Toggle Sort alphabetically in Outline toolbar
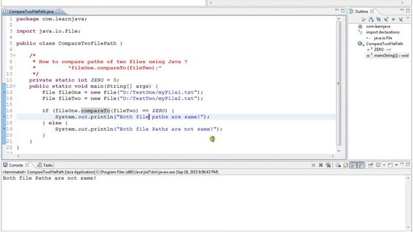 (371, 19)
